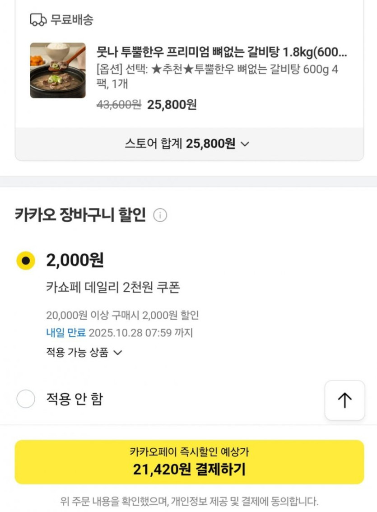This screenshot has width=377, height=512.
Task: Select the 2,000원 coupon radio button
Action: [x=26, y=261]
